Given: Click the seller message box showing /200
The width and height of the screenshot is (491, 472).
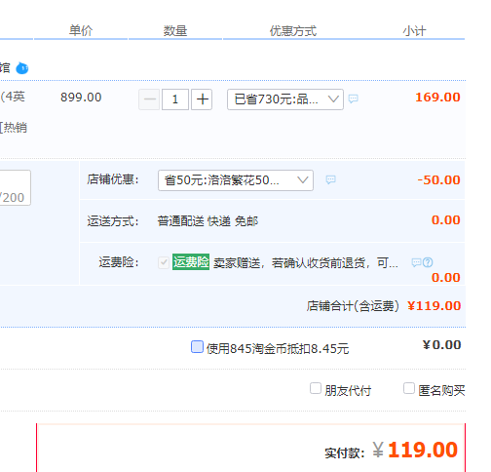Looking at the screenshot, I should pos(15,187).
